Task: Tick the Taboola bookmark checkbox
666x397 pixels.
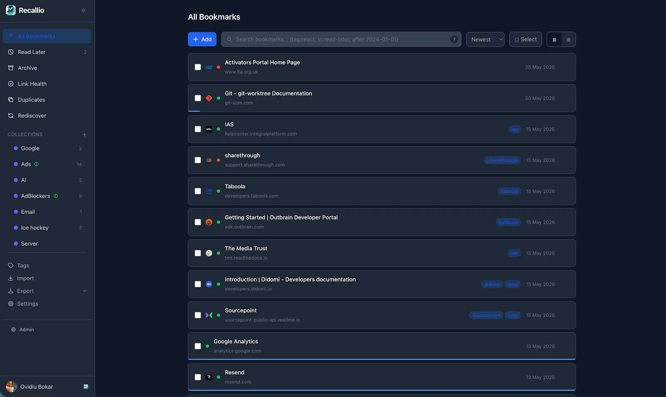Action: tap(198, 191)
